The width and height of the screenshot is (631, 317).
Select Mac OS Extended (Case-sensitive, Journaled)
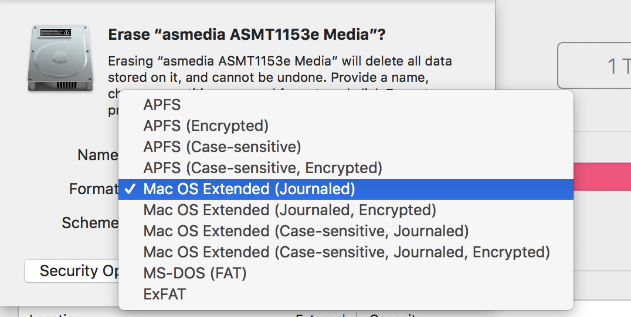coord(345,231)
